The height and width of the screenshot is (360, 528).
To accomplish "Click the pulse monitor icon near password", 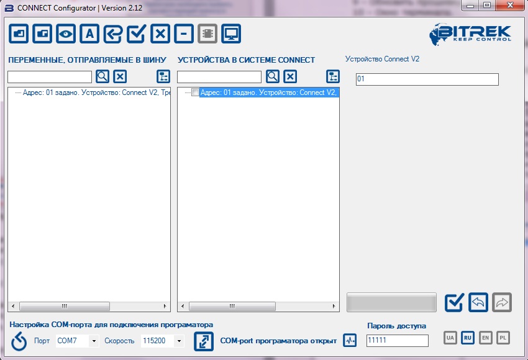I will [x=350, y=340].
